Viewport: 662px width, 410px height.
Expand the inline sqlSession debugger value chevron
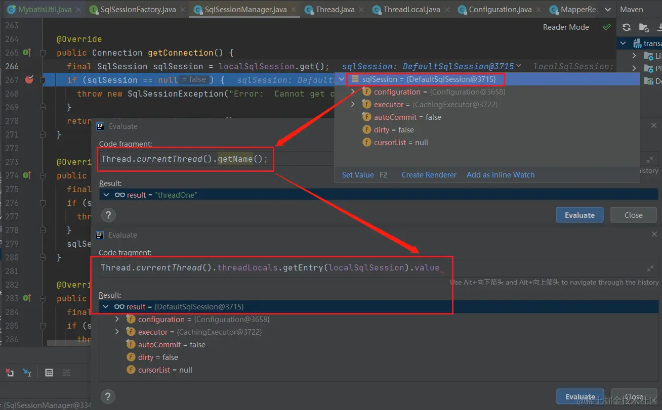click(518, 66)
